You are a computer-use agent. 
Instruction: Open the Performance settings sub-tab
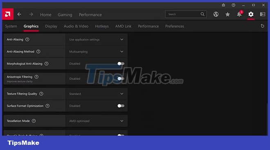[148, 26]
